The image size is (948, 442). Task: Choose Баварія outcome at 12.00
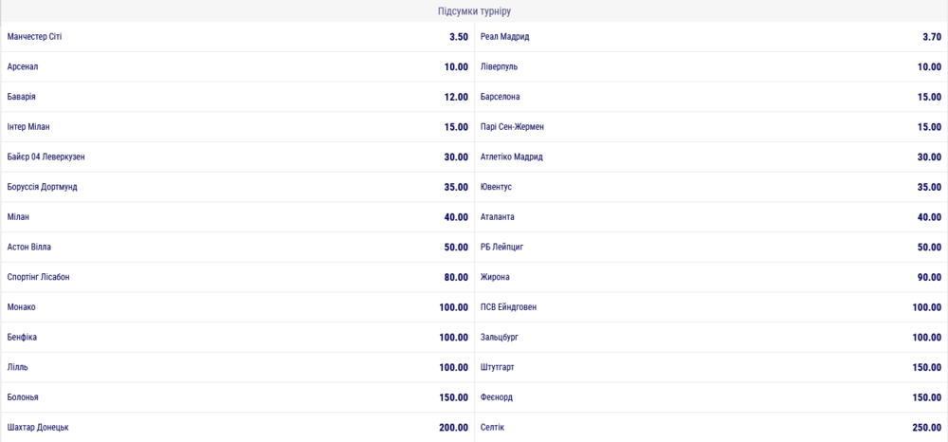pyautogui.click(x=238, y=97)
